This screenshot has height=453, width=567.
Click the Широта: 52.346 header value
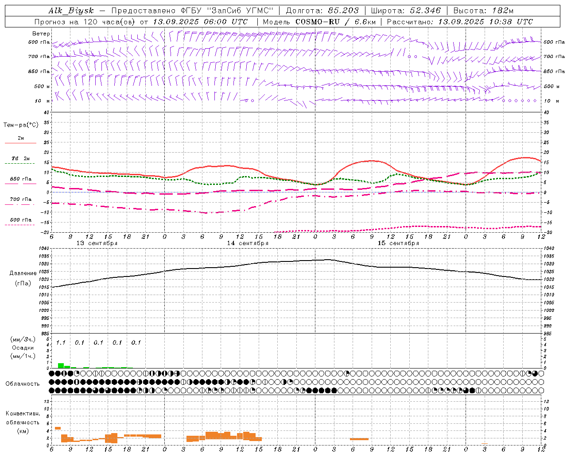click(406, 11)
